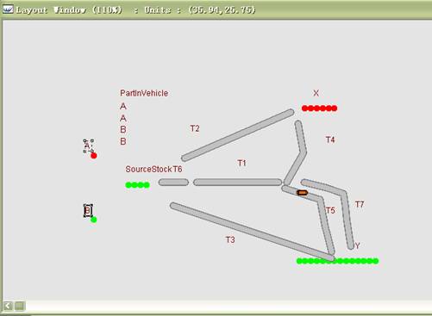Click the first A under PartInVehicle
This screenshot has width=432, height=316.
pos(123,106)
